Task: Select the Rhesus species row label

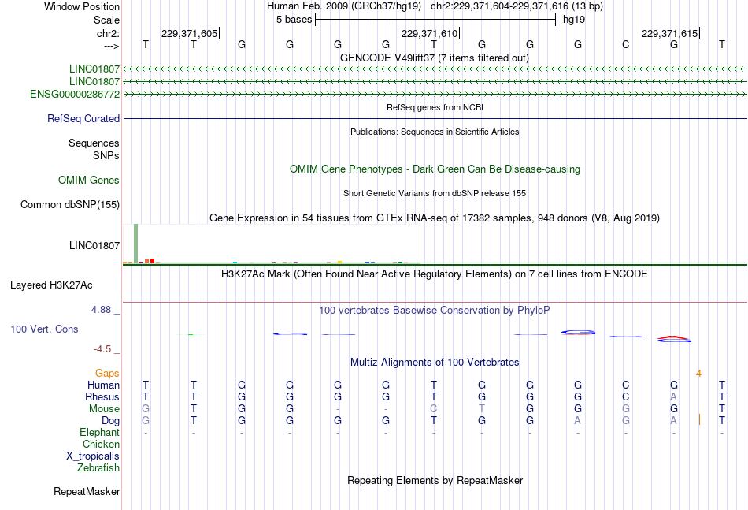Action: (x=102, y=396)
